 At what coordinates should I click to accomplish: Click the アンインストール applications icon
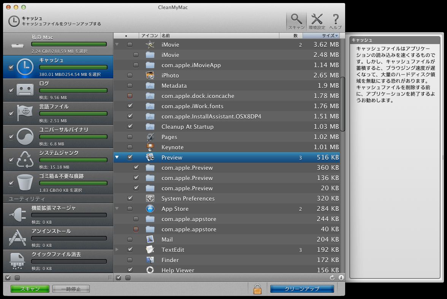click(x=17, y=238)
